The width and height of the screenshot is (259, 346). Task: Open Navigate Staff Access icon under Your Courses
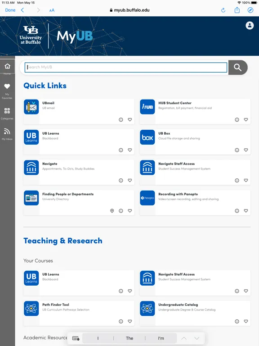tap(147, 278)
